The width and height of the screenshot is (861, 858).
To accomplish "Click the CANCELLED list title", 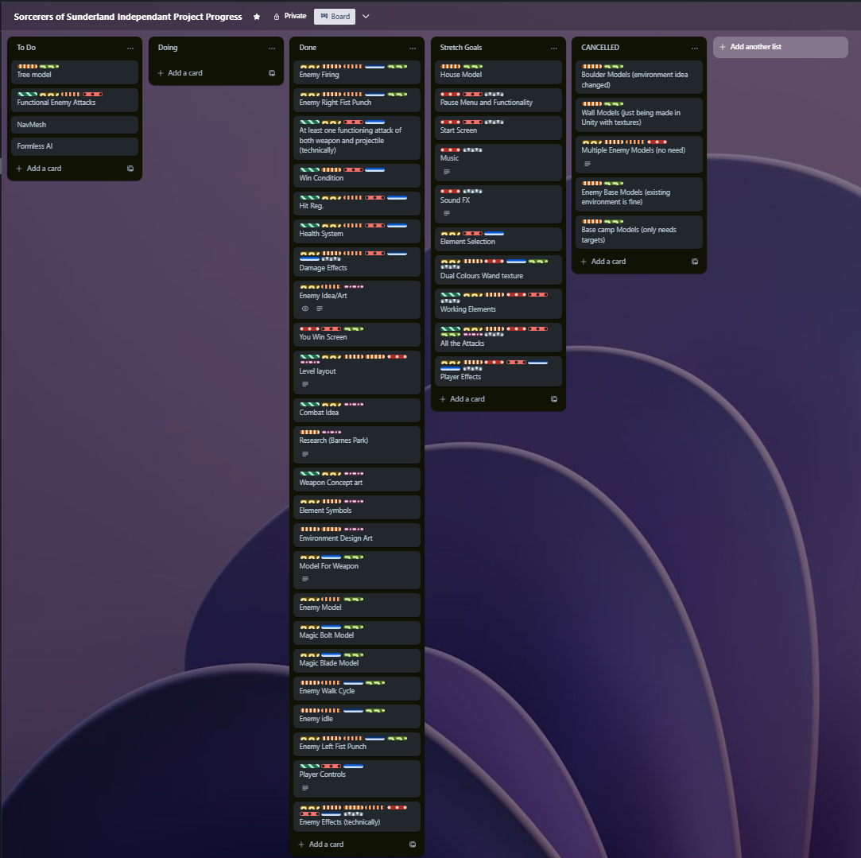I will tap(600, 48).
